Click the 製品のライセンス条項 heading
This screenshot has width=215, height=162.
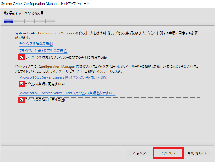pyautogui.click(x=24, y=13)
